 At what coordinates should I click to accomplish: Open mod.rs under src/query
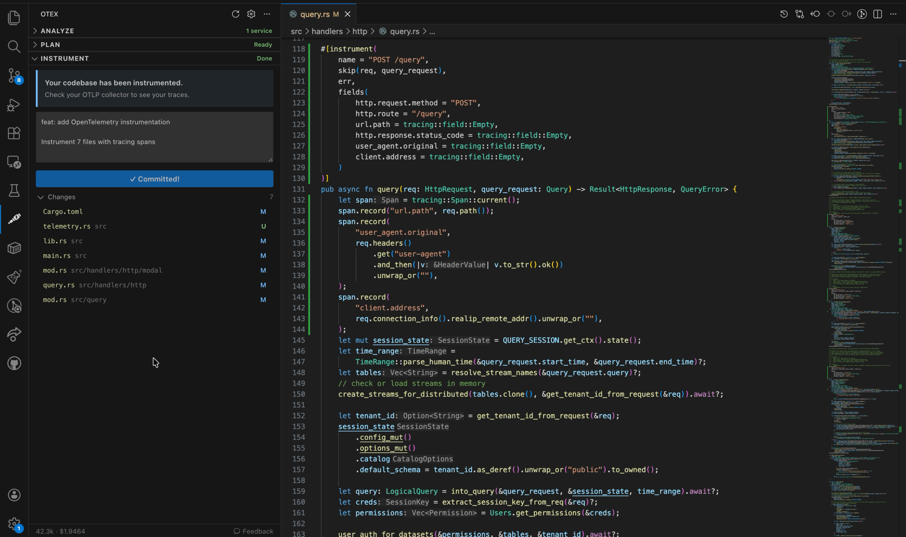(x=155, y=300)
